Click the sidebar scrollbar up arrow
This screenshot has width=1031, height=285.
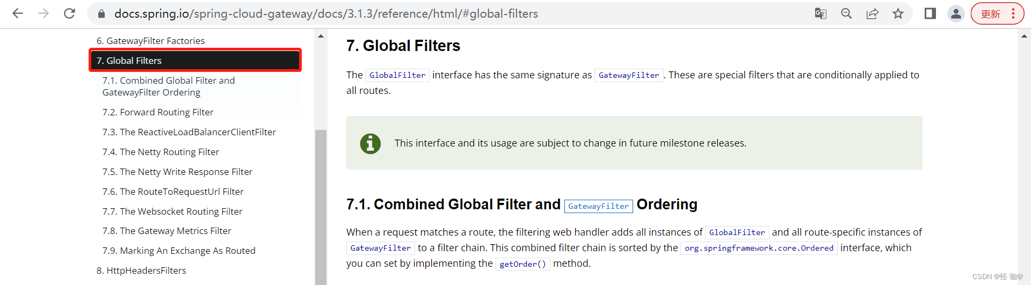[321, 36]
